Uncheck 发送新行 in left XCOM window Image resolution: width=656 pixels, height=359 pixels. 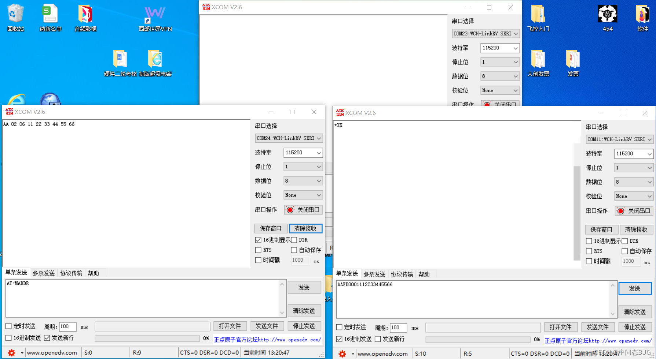(47, 338)
